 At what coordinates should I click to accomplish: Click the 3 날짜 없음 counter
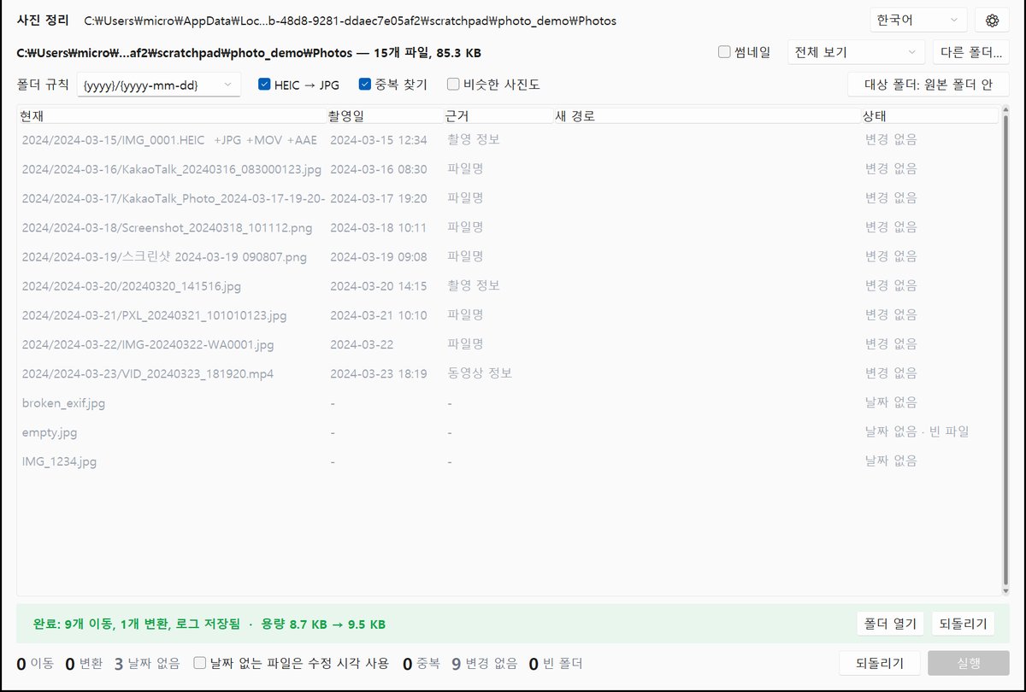(147, 663)
